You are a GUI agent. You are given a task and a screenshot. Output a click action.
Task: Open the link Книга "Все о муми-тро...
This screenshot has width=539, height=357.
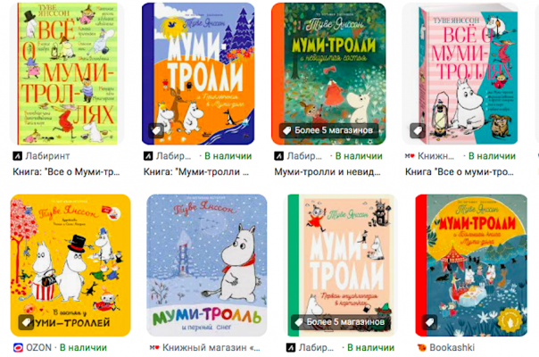[x=460, y=171]
